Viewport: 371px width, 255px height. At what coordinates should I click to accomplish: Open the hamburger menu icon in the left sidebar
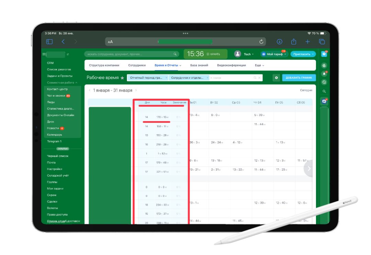click(x=44, y=54)
